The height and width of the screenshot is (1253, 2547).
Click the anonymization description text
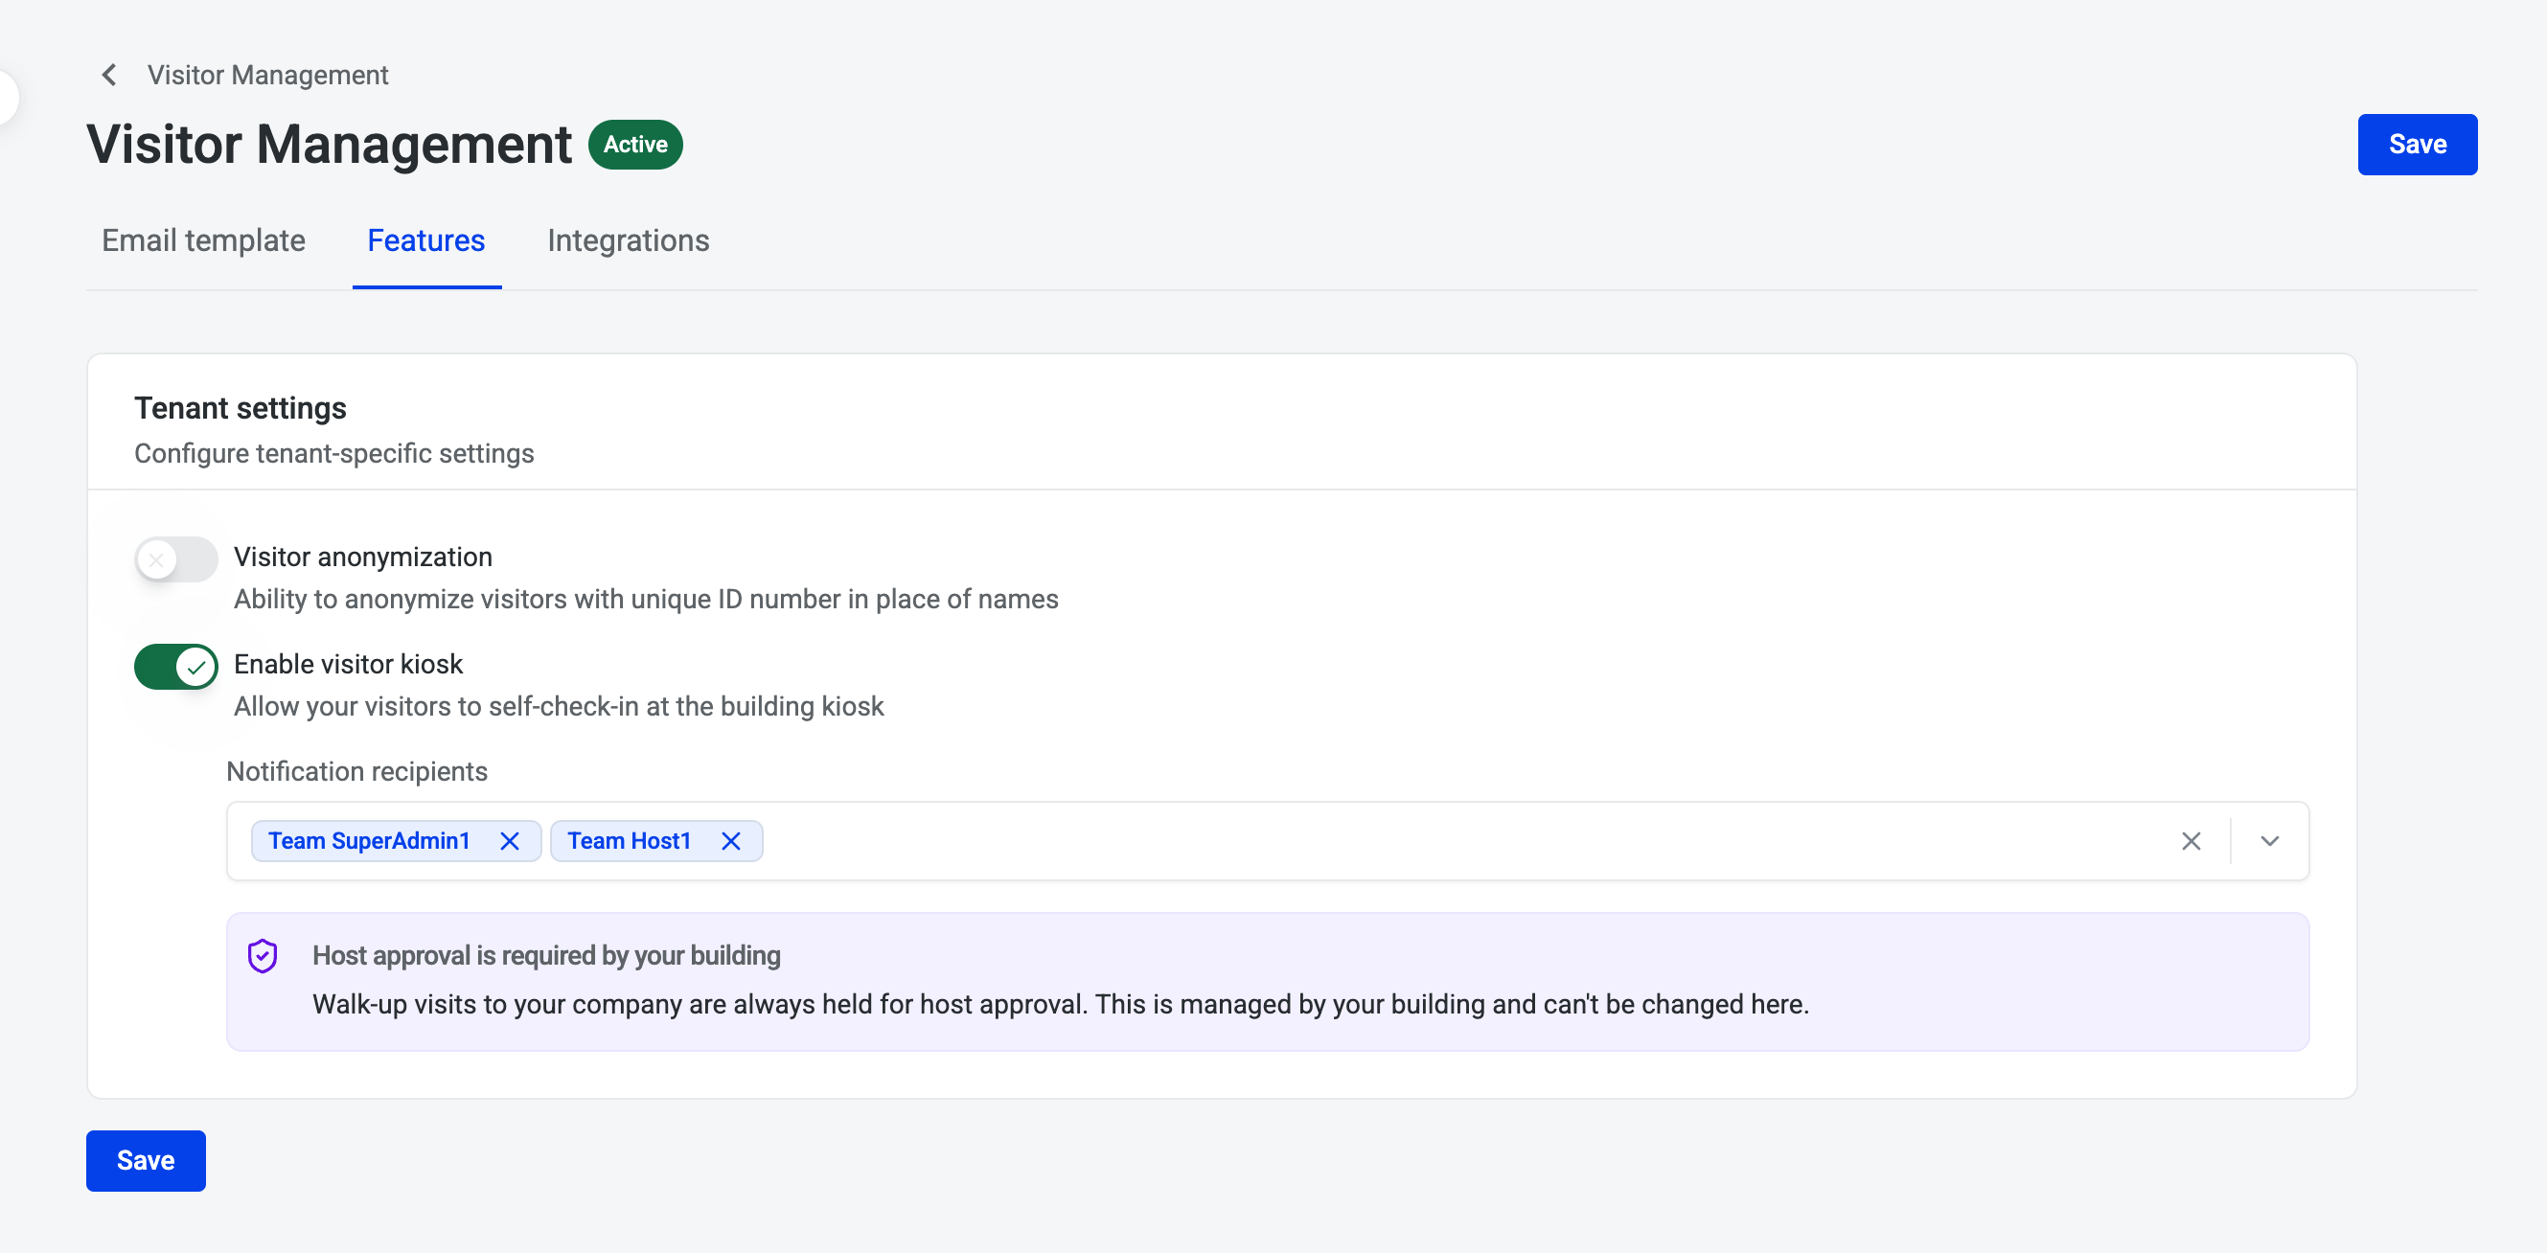point(646,600)
